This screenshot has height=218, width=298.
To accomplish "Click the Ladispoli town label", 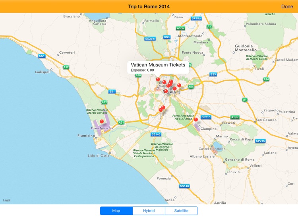I will (43, 72).
